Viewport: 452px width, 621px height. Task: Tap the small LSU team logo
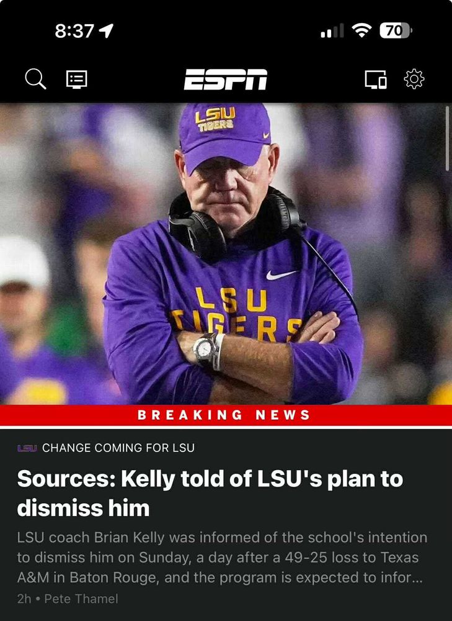click(27, 448)
